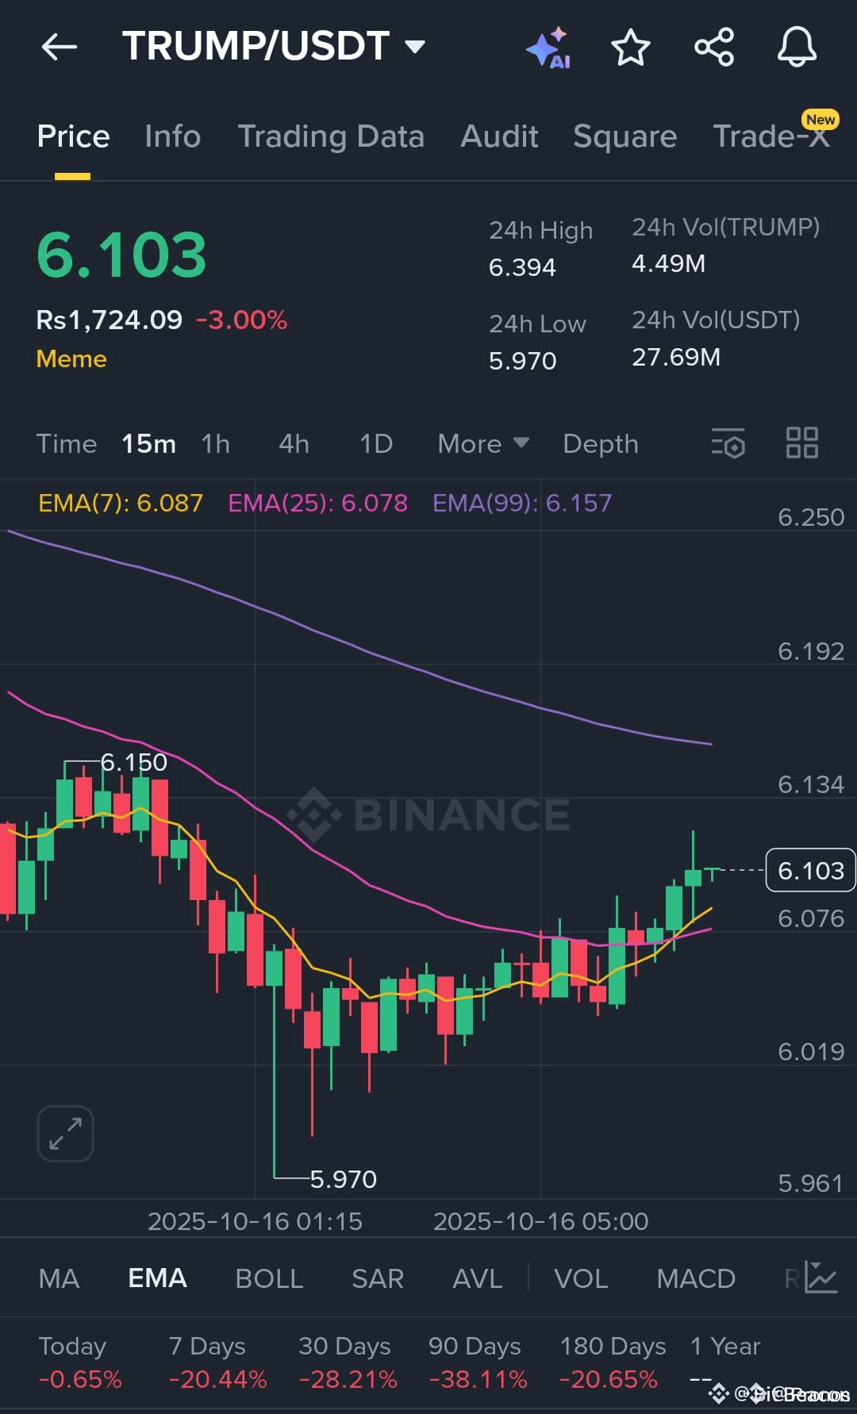Open the grid layout icon

tap(802, 443)
